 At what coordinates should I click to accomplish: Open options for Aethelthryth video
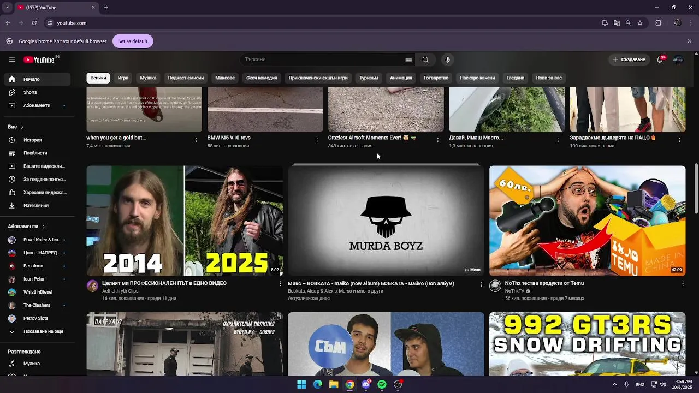tap(280, 284)
